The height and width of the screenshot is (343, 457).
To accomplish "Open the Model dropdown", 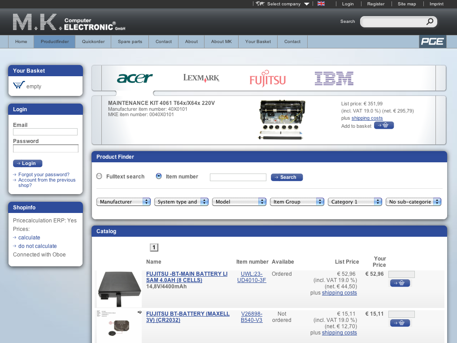I will (239, 202).
